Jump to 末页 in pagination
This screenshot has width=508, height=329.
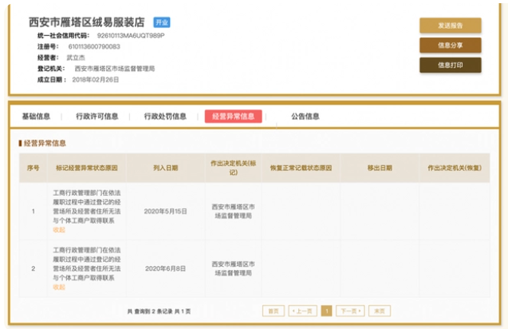pos(380,311)
